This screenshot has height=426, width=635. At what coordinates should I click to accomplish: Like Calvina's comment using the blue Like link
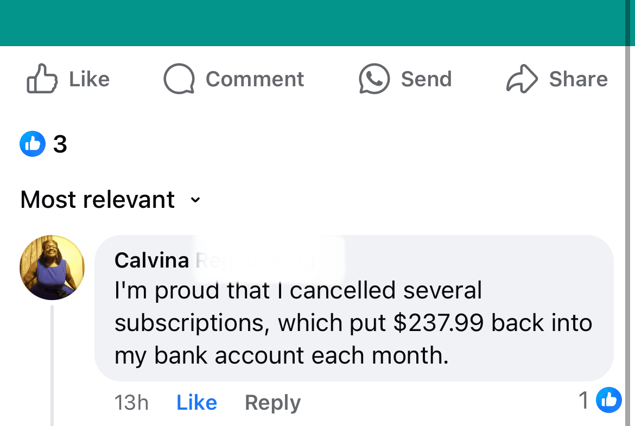(197, 403)
